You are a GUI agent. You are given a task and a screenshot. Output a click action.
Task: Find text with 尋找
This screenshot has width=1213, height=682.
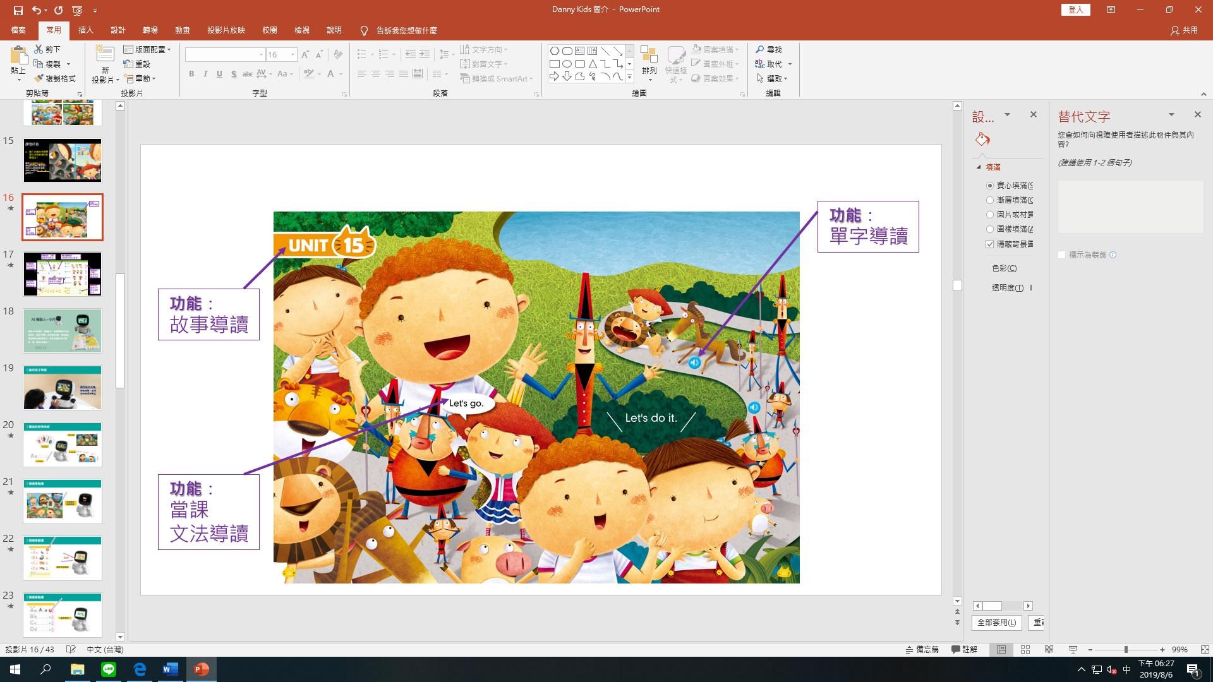(769, 49)
